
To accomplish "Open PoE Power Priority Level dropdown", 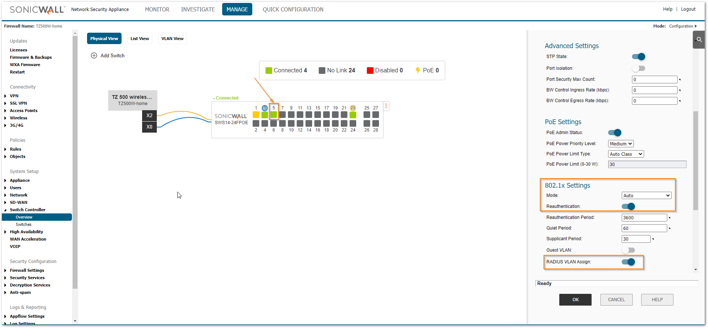I will (621, 144).
